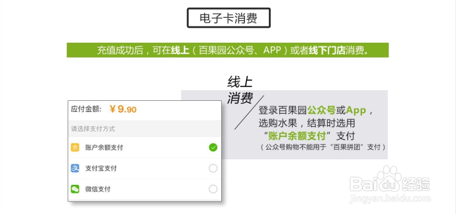Click the green 公众号 highlighted text
The width and height of the screenshot is (456, 214).
click(x=321, y=110)
